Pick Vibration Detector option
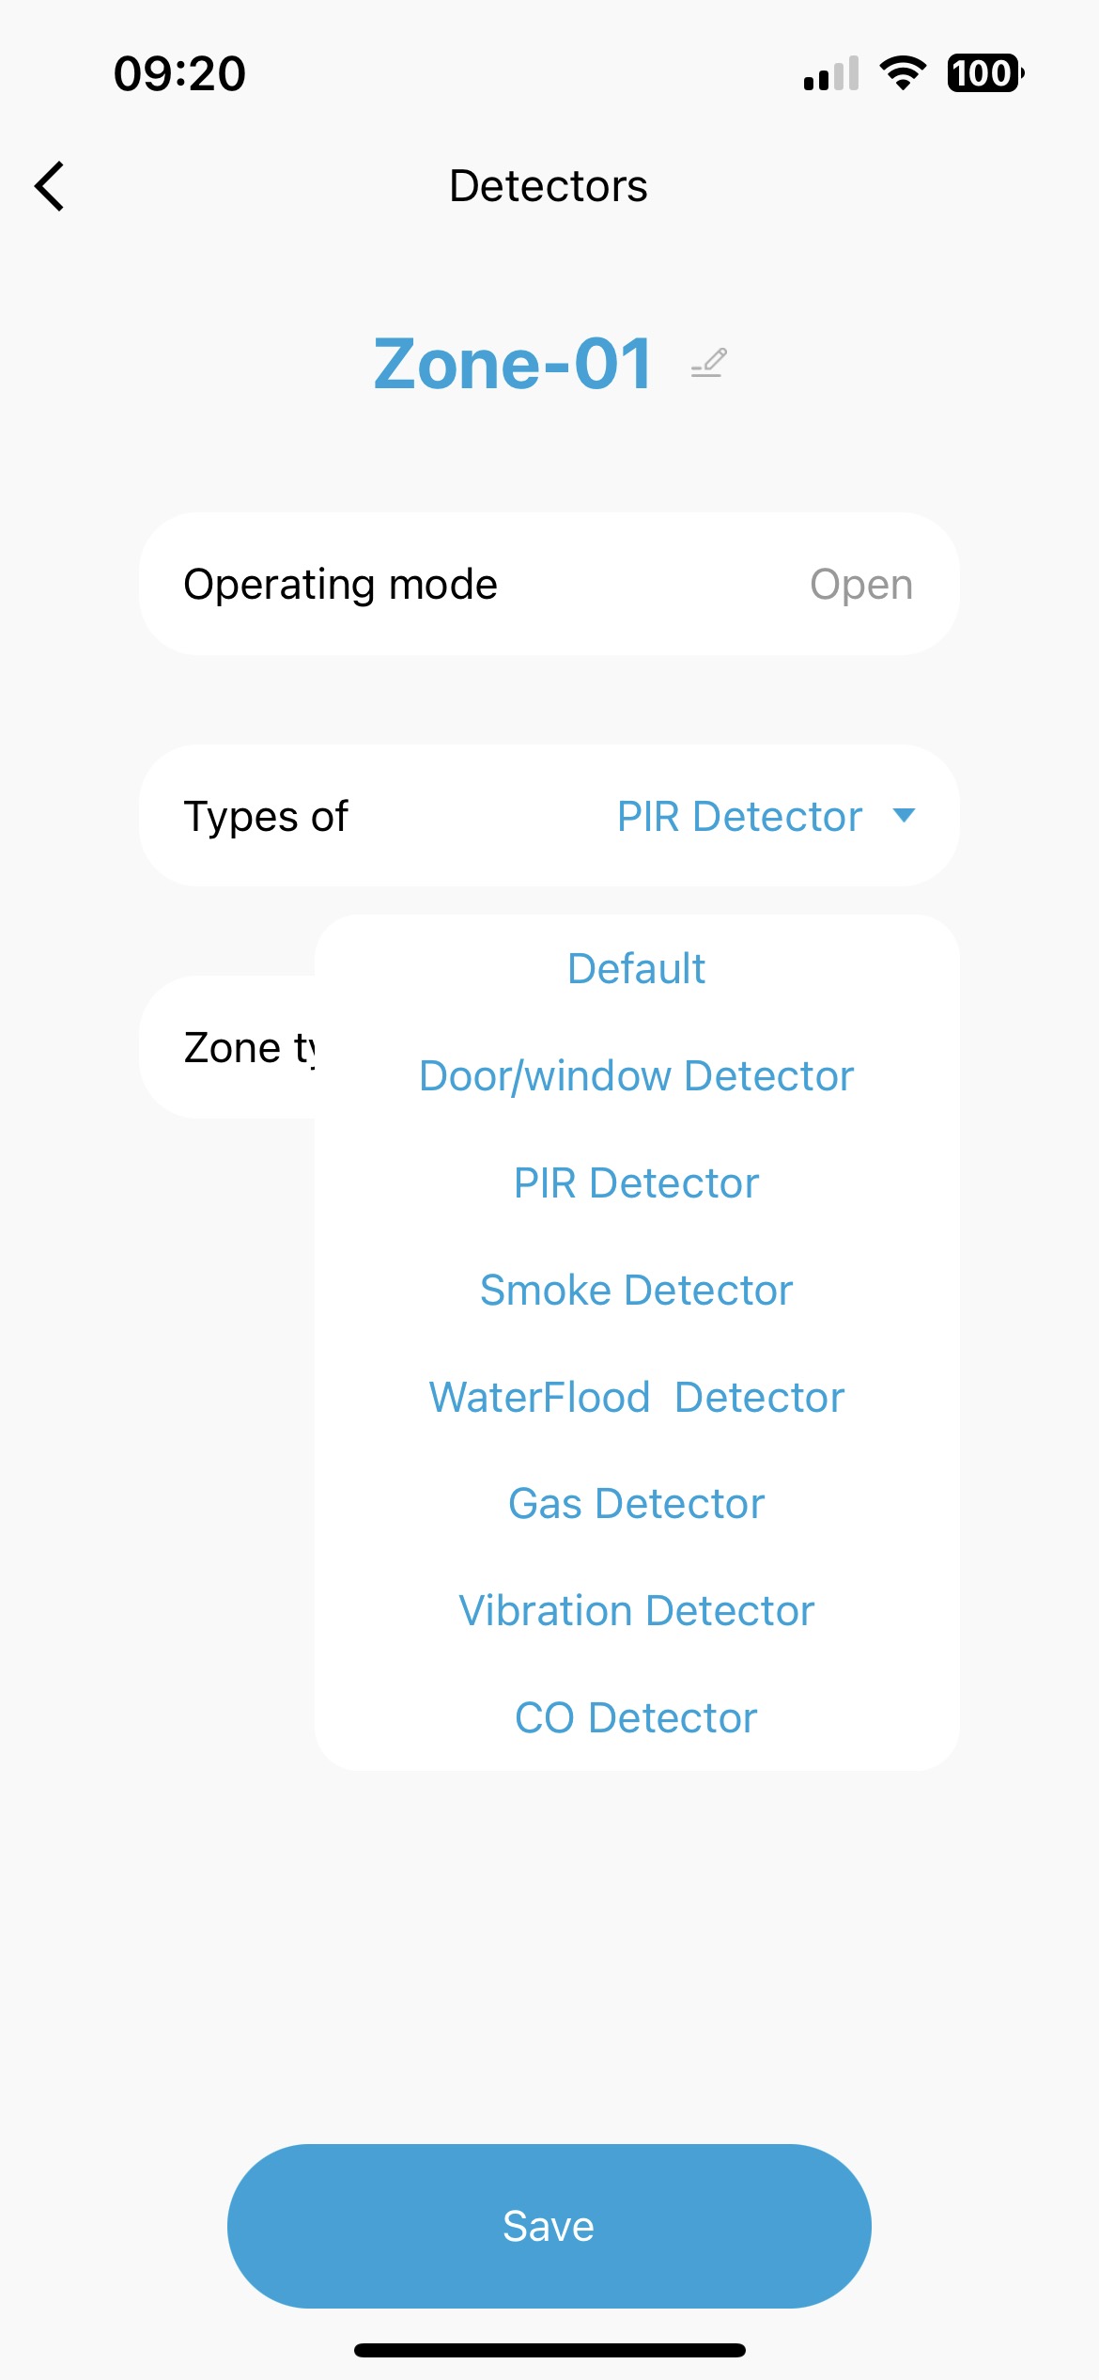 click(x=636, y=1610)
